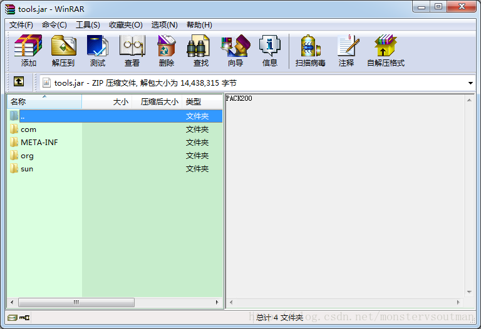This screenshot has height=329, width=481.
Task: Close the WinRAR window
Action: click(x=462, y=7)
